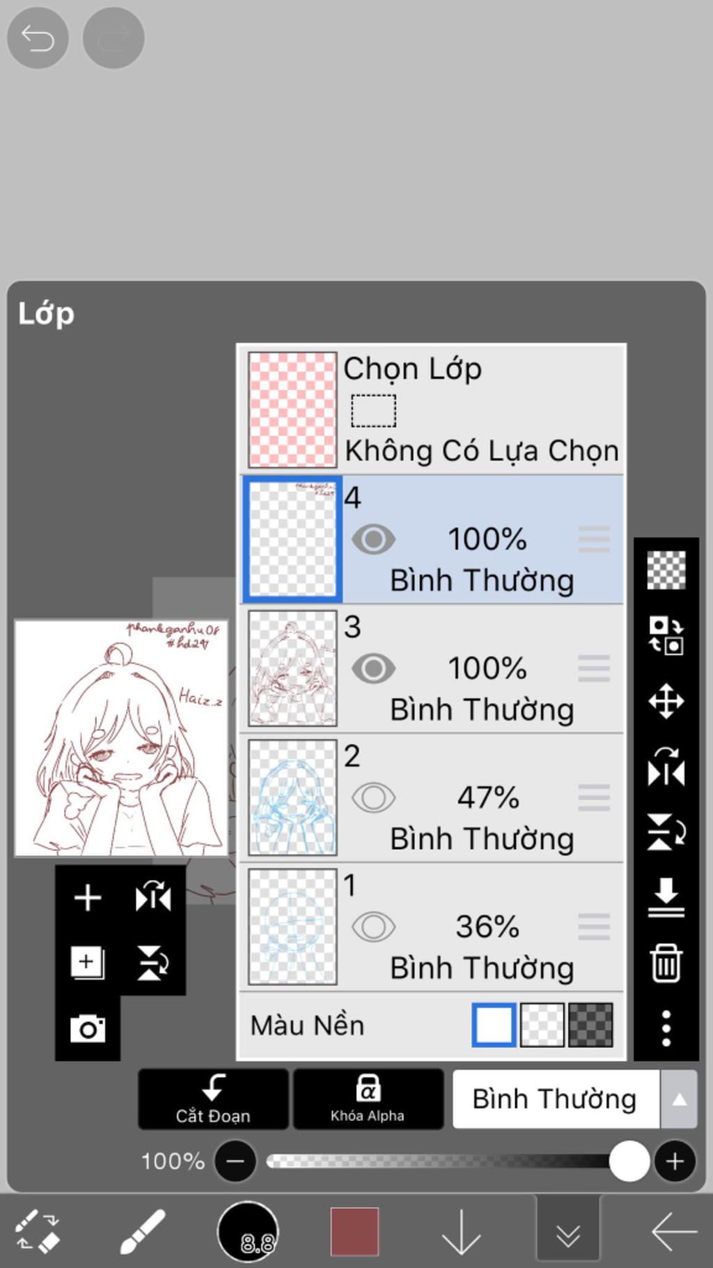The image size is (713, 1268).
Task: Add a new layer with plus icon
Action: pyautogui.click(x=88, y=897)
